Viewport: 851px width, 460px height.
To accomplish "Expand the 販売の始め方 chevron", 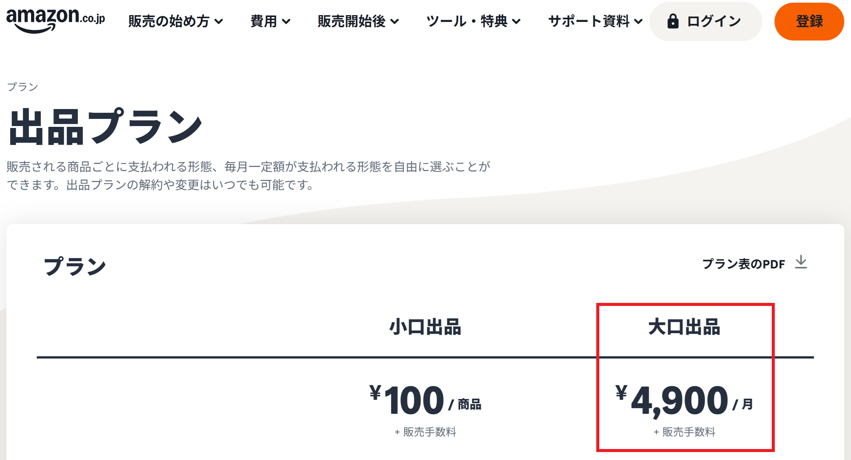I will coord(219,22).
